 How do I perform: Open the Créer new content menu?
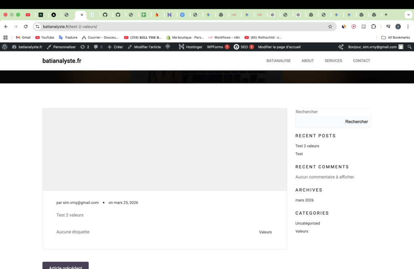[x=115, y=47]
